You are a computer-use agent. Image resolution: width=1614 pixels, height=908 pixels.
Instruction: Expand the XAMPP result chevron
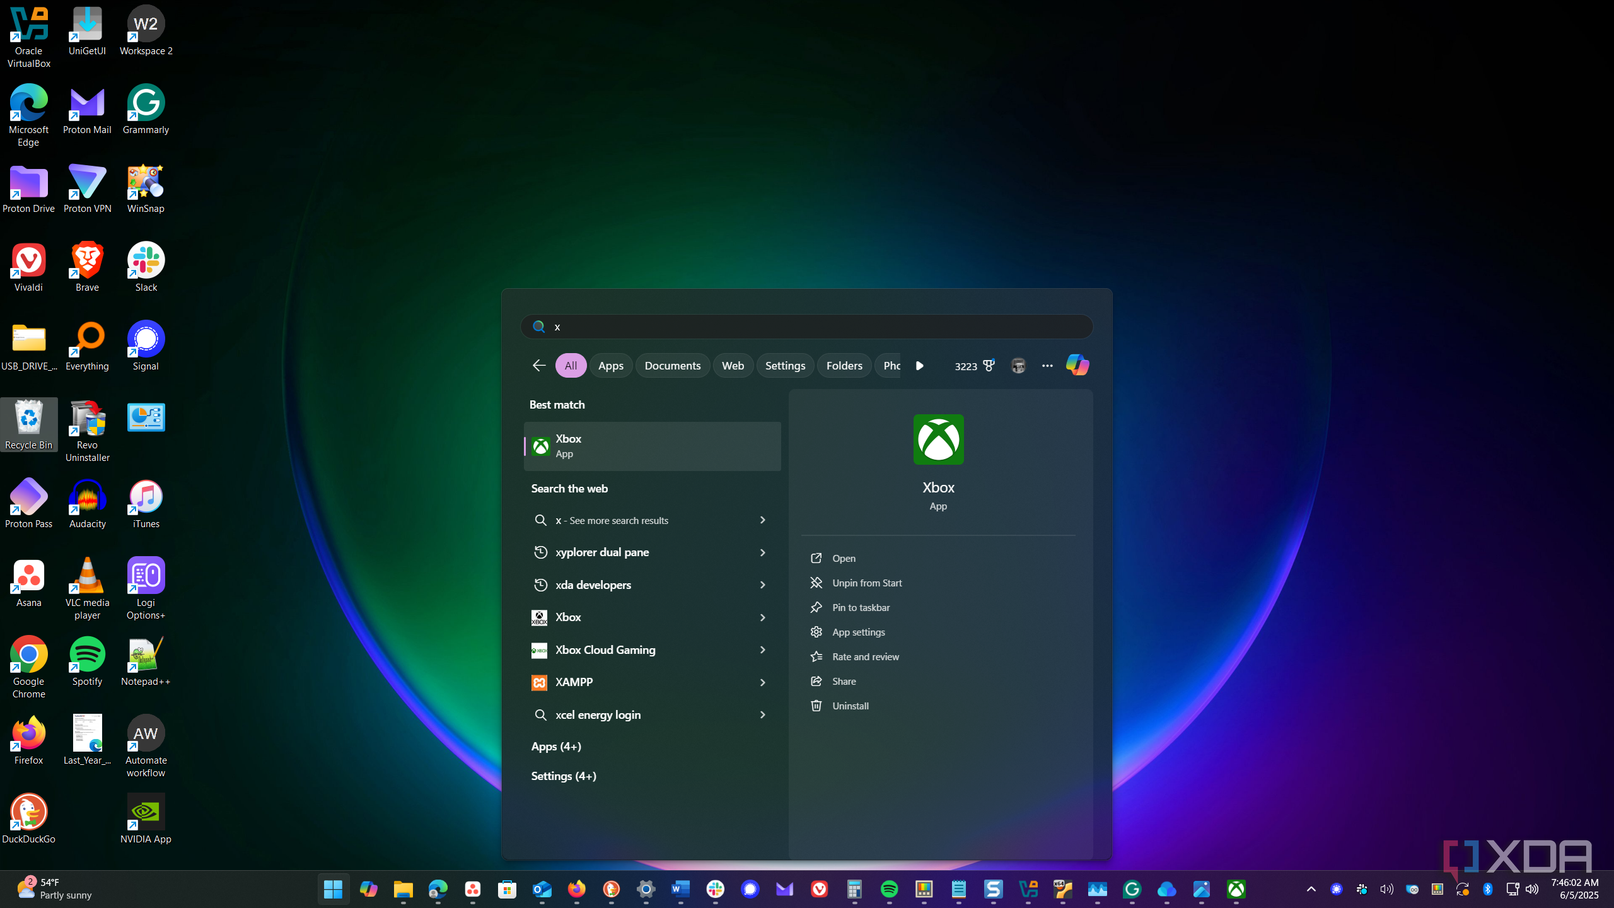click(x=762, y=682)
